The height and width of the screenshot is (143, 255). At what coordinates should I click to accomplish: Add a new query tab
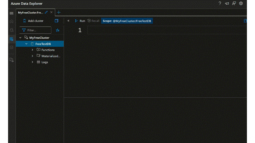tap(59, 13)
